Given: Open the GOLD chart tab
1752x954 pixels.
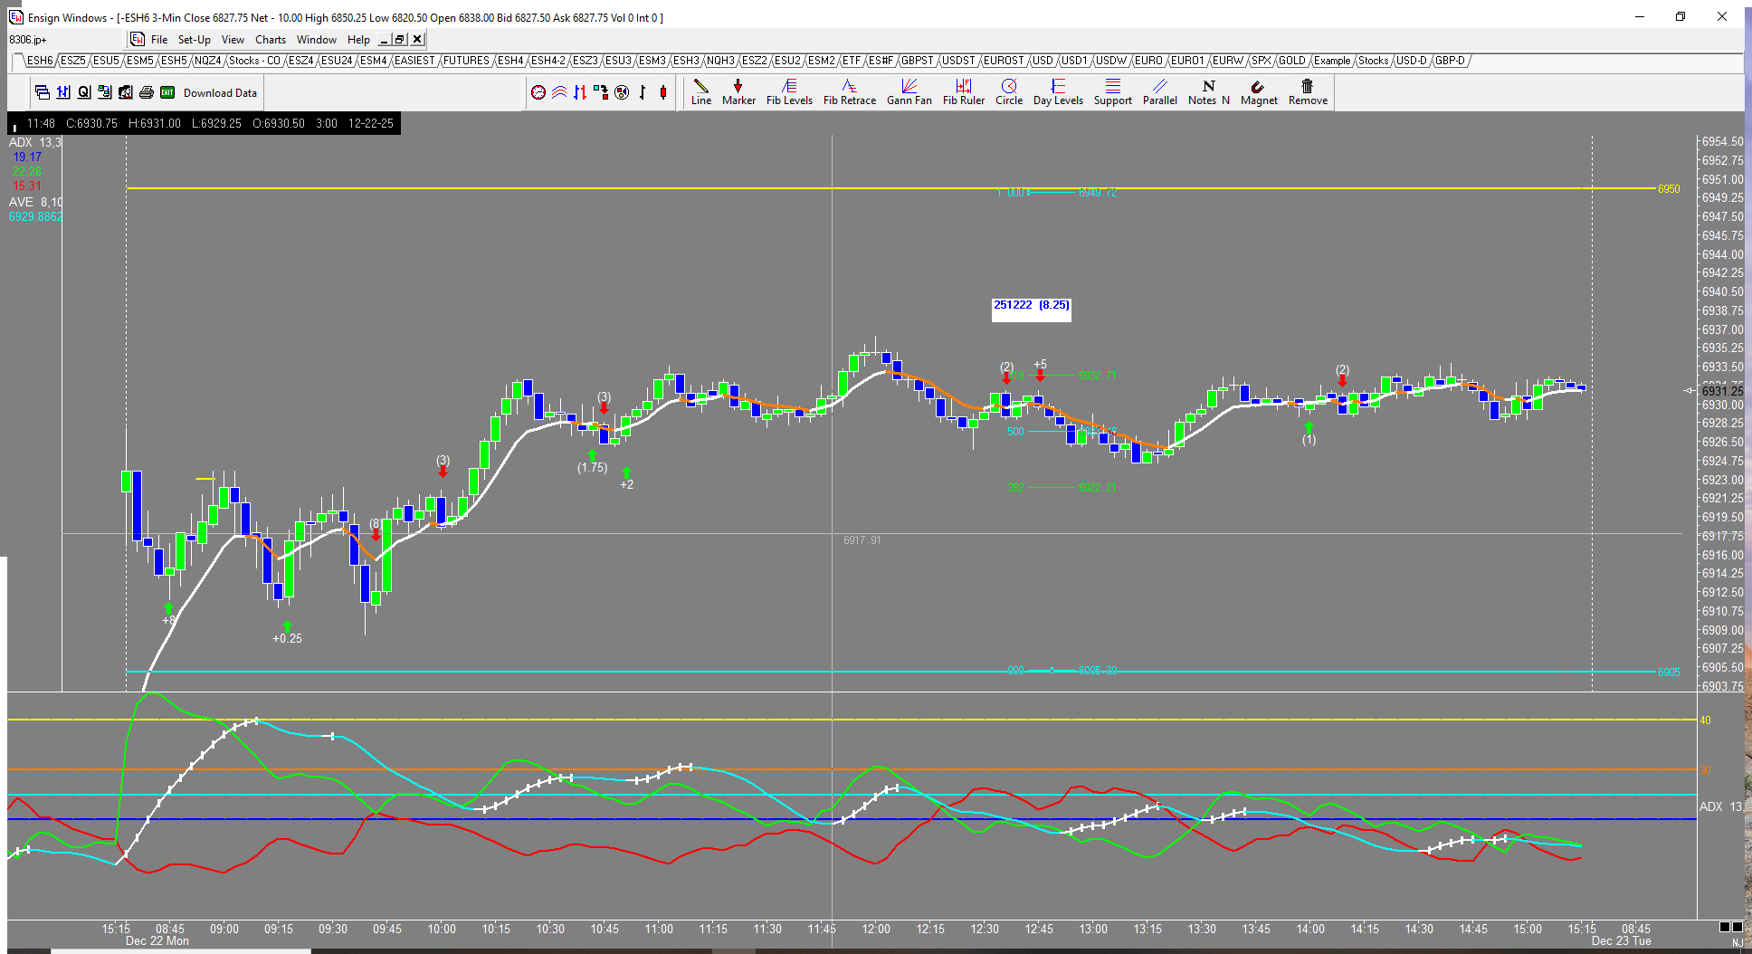Looking at the screenshot, I should click(x=1291, y=61).
